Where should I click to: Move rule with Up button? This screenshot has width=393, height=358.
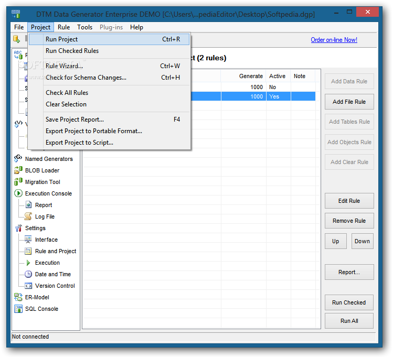(336, 241)
